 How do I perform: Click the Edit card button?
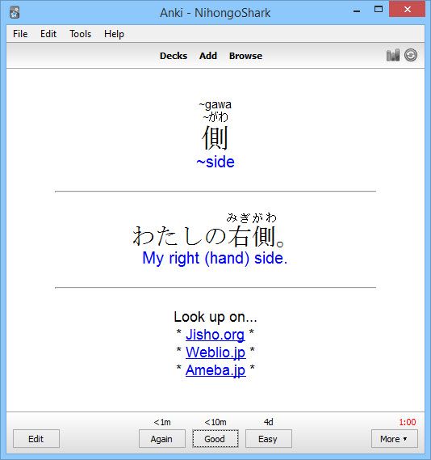[x=36, y=439]
